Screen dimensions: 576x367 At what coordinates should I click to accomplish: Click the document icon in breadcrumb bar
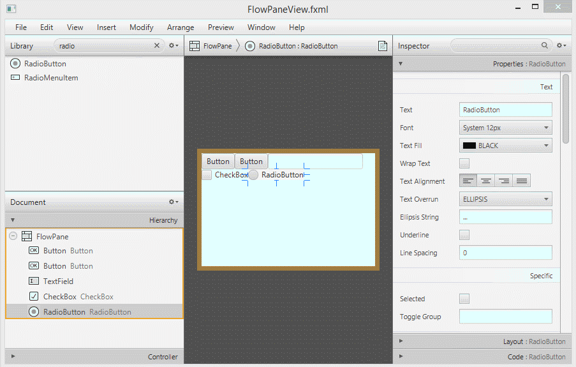tap(383, 46)
